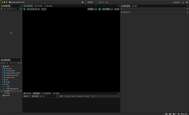Click the hierarchy search name/UUID field
Image resolution: width=189 pixels, height=115 pixels.
pyautogui.click(x=11, y=9)
